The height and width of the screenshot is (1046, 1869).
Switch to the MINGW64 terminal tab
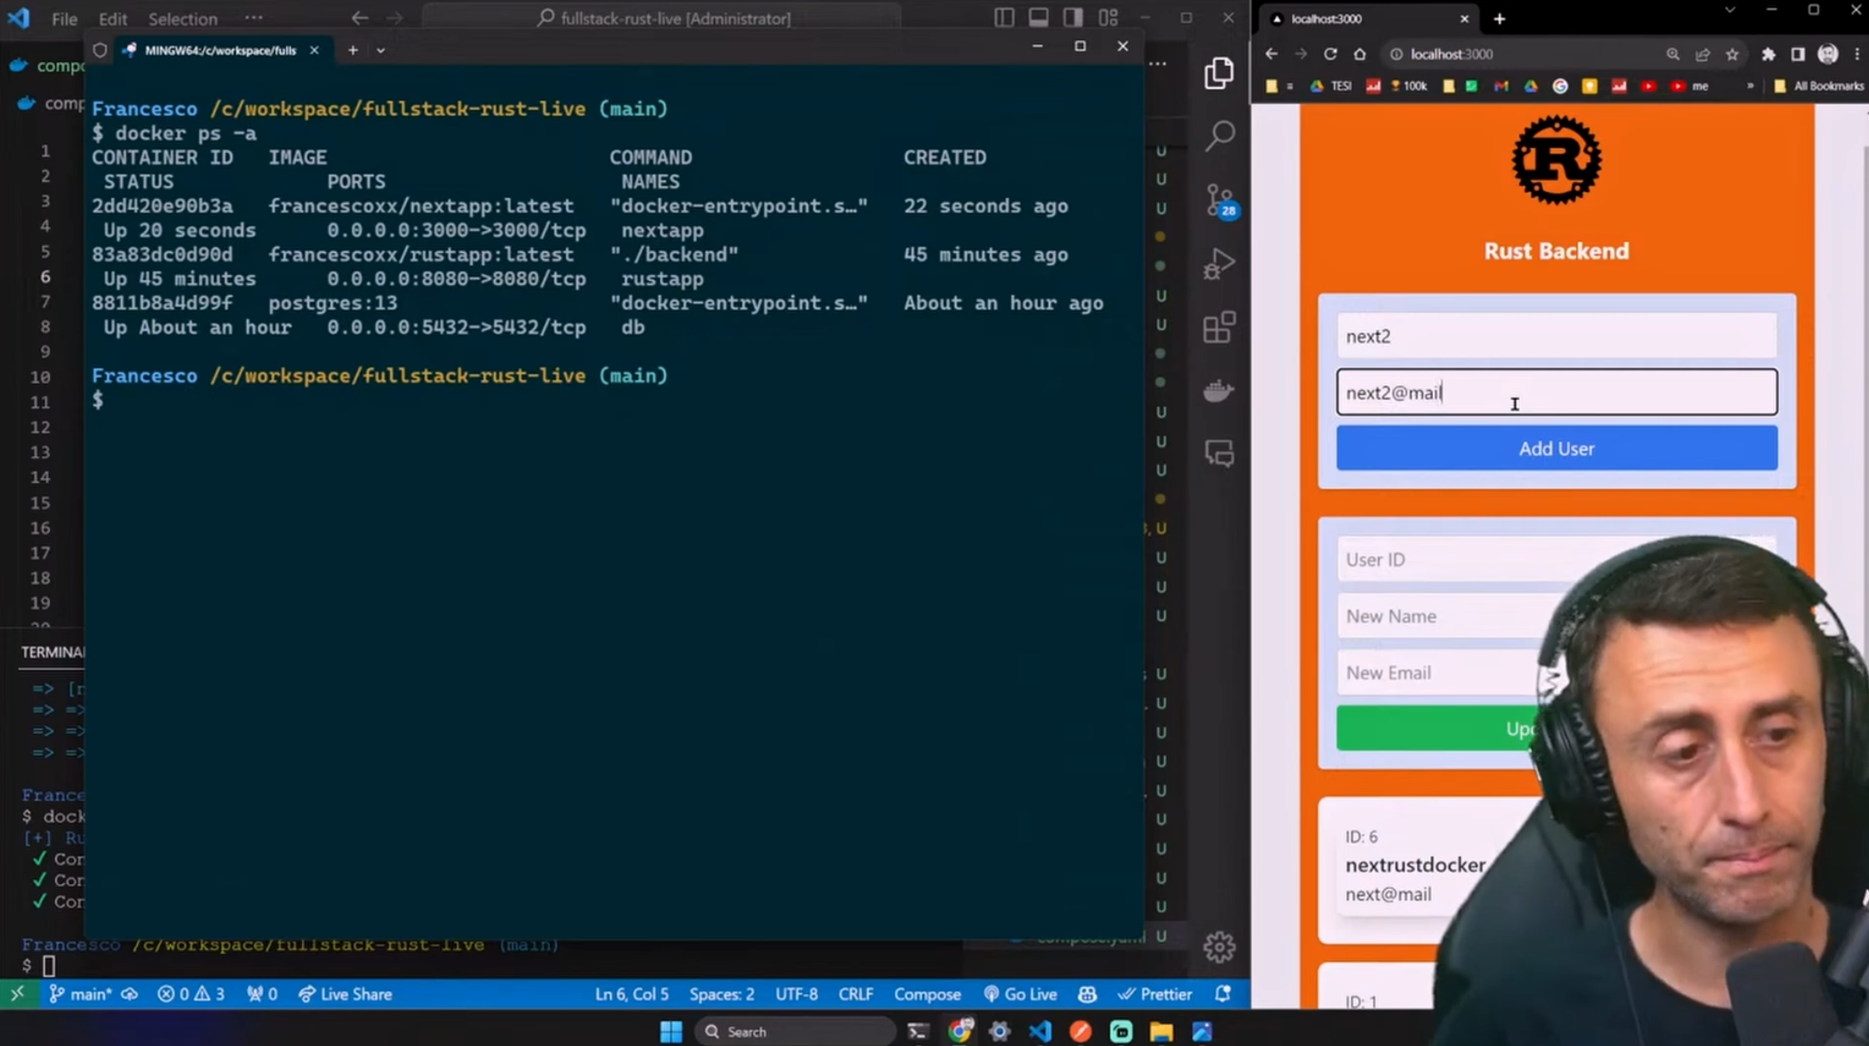pos(221,50)
